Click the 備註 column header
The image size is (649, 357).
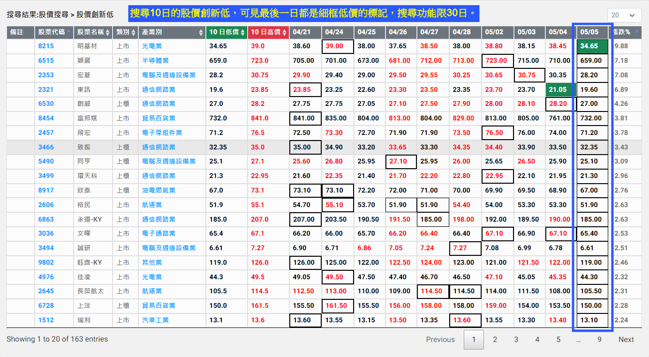click(x=21, y=32)
